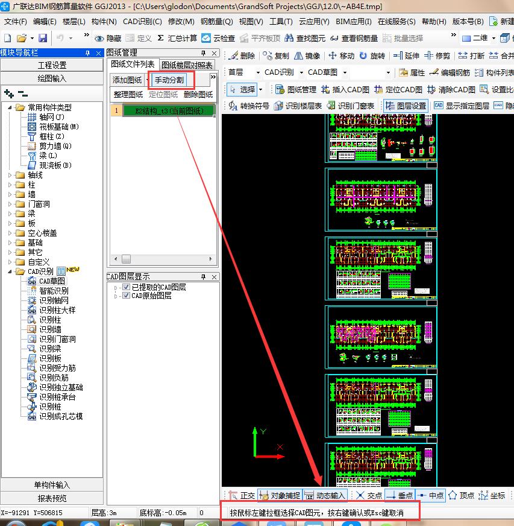514x526 pixels.
Task: Toggle 垂点 snap
Action: (x=400, y=495)
